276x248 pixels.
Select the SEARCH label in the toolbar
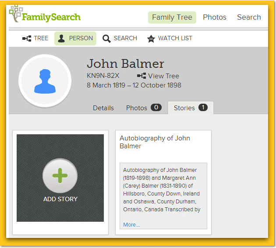click(x=125, y=38)
